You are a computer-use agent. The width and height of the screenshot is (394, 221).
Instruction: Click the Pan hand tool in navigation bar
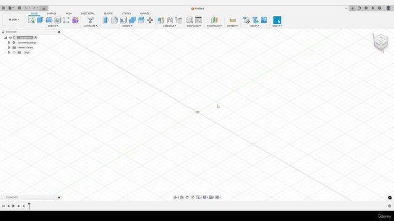[x=187, y=198]
